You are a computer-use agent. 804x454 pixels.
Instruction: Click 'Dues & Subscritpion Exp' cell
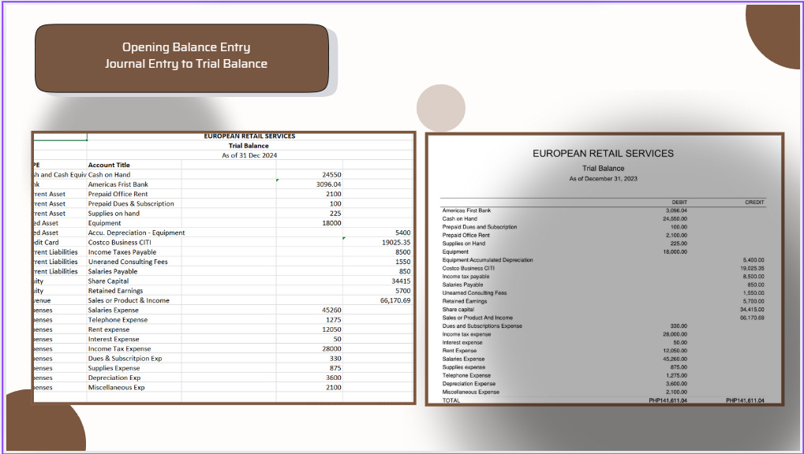[125, 359]
